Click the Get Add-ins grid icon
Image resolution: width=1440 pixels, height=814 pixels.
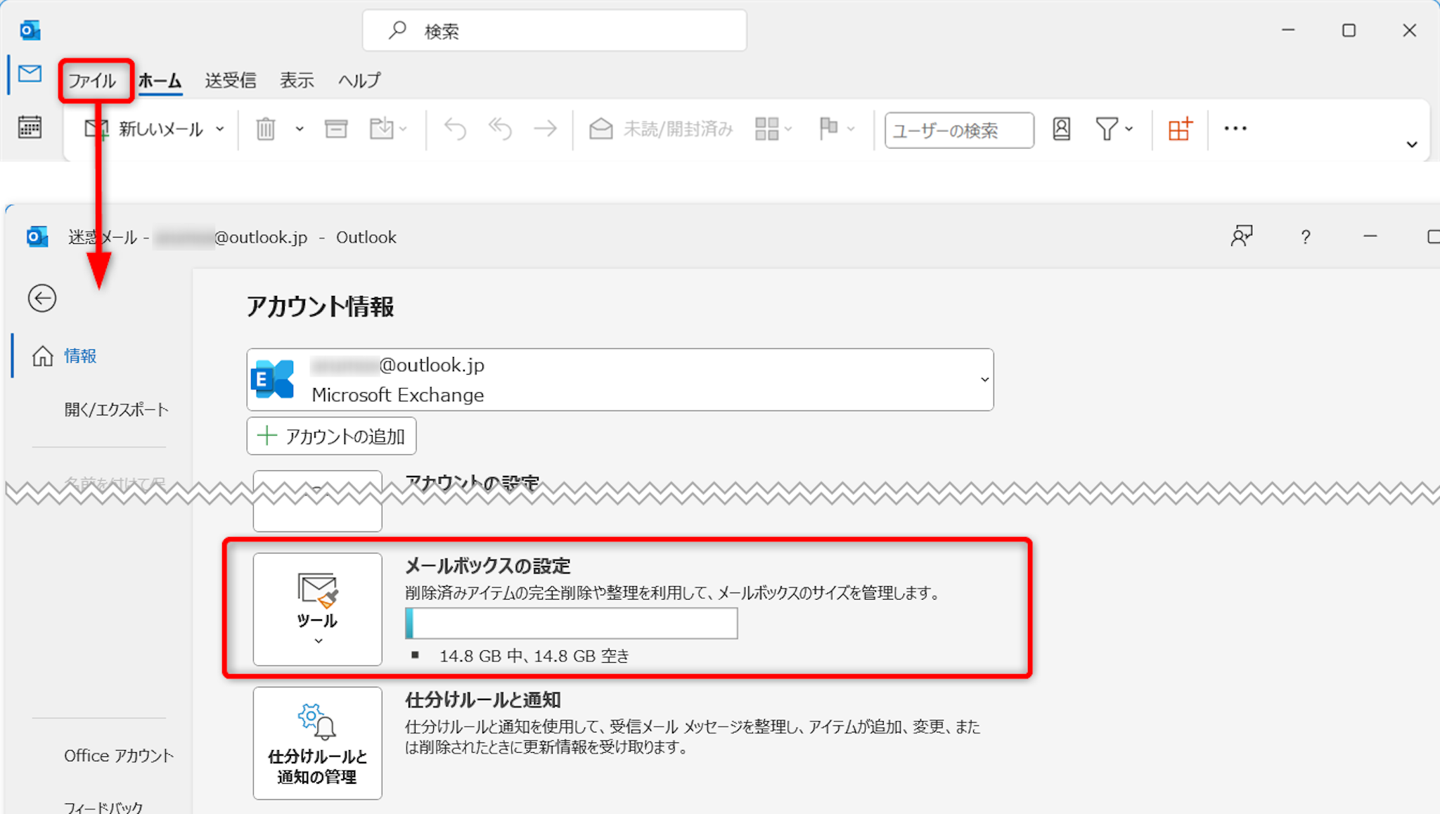[x=1180, y=129]
